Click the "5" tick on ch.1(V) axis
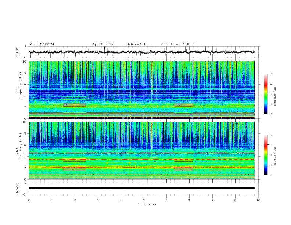The width and height of the screenshot is (291, 225). (25, 47)
